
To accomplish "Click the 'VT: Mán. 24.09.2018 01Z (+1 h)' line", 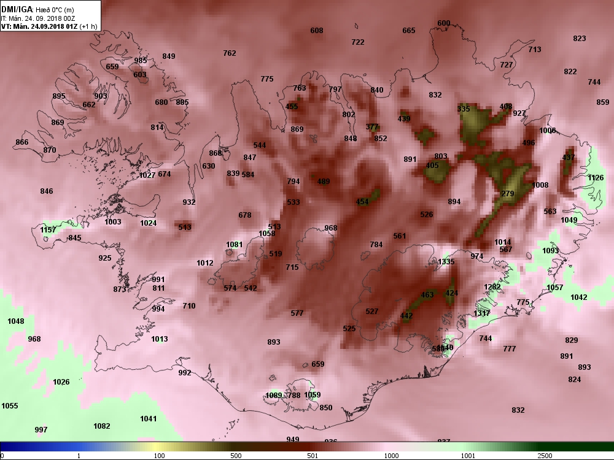I will pos(48,26).
